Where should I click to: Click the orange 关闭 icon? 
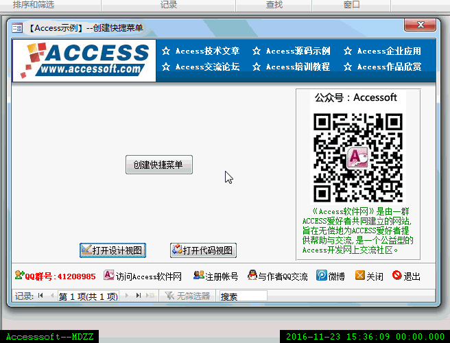pyautogui.click(x=360, y=275)
